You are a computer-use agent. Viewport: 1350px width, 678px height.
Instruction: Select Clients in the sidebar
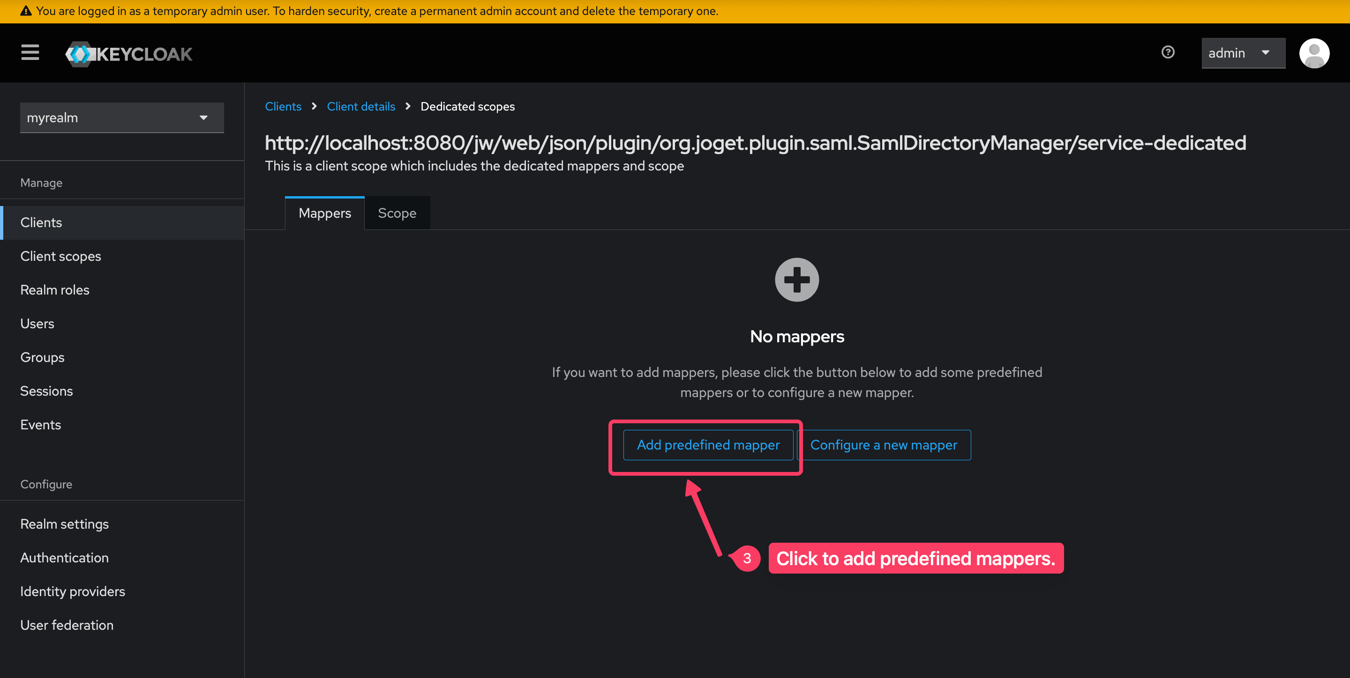(122, 222)
